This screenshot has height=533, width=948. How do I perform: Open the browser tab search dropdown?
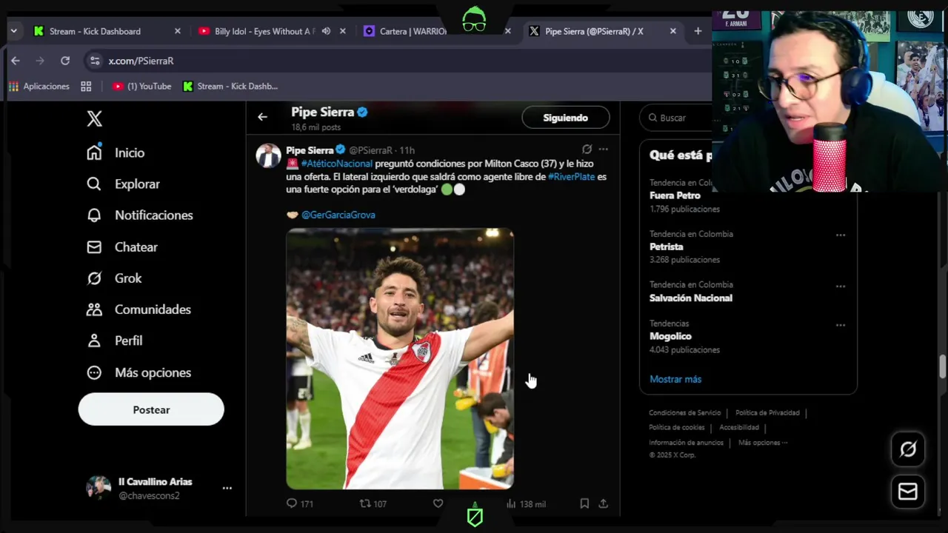(13, 31)
